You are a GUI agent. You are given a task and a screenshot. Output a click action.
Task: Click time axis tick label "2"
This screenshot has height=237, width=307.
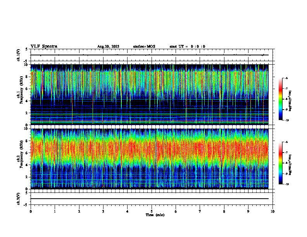[x=79, y=211]
